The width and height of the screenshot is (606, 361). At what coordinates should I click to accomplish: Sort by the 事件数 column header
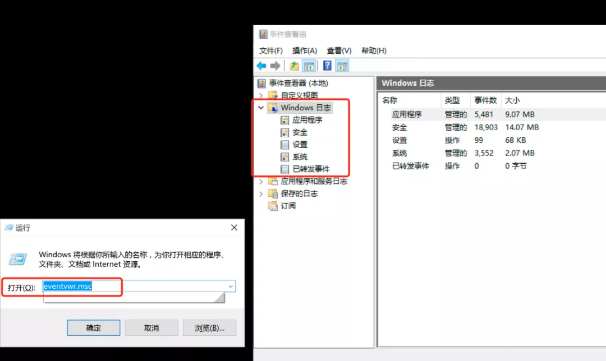486,100
